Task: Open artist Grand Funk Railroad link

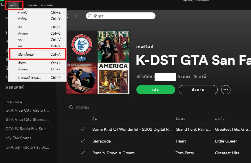Action: pos(193,129)
